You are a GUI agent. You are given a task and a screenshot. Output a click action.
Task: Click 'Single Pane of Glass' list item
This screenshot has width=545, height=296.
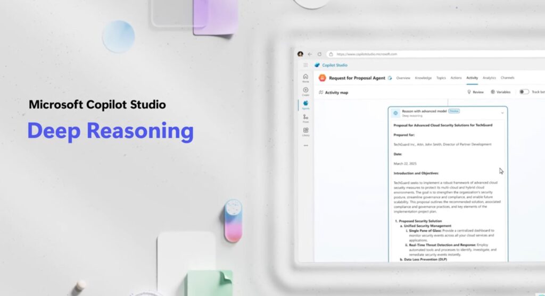point(425,231)
